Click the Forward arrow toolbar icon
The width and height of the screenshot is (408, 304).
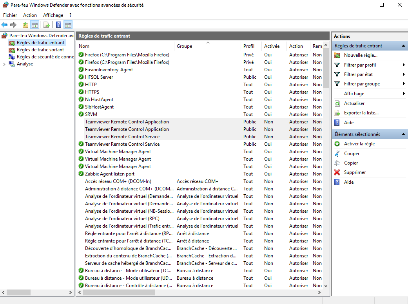click(x=13, y=25)
